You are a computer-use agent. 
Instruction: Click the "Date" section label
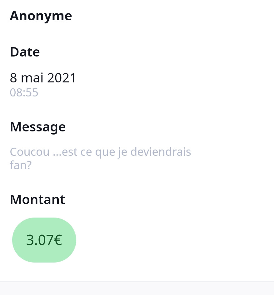click(25, 52)
